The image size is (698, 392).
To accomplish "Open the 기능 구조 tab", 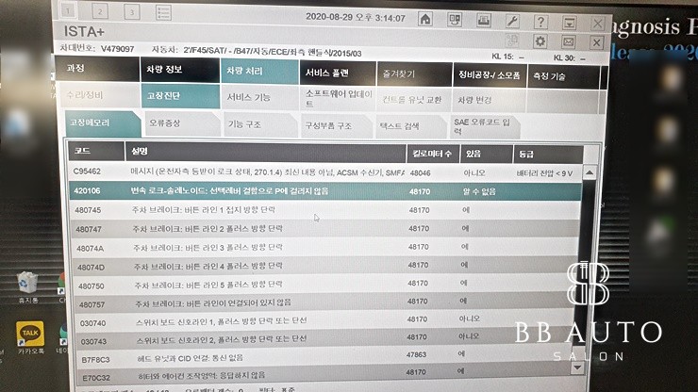I will (x=260, y=125).
